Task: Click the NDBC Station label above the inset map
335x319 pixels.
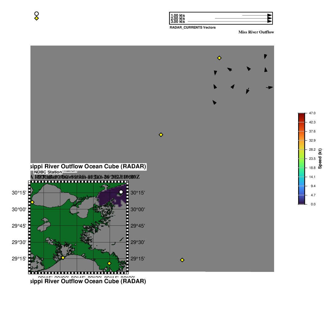Action: pos(48,172)
